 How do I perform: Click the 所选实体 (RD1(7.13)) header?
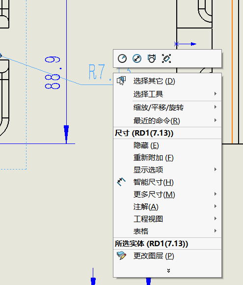167,244
